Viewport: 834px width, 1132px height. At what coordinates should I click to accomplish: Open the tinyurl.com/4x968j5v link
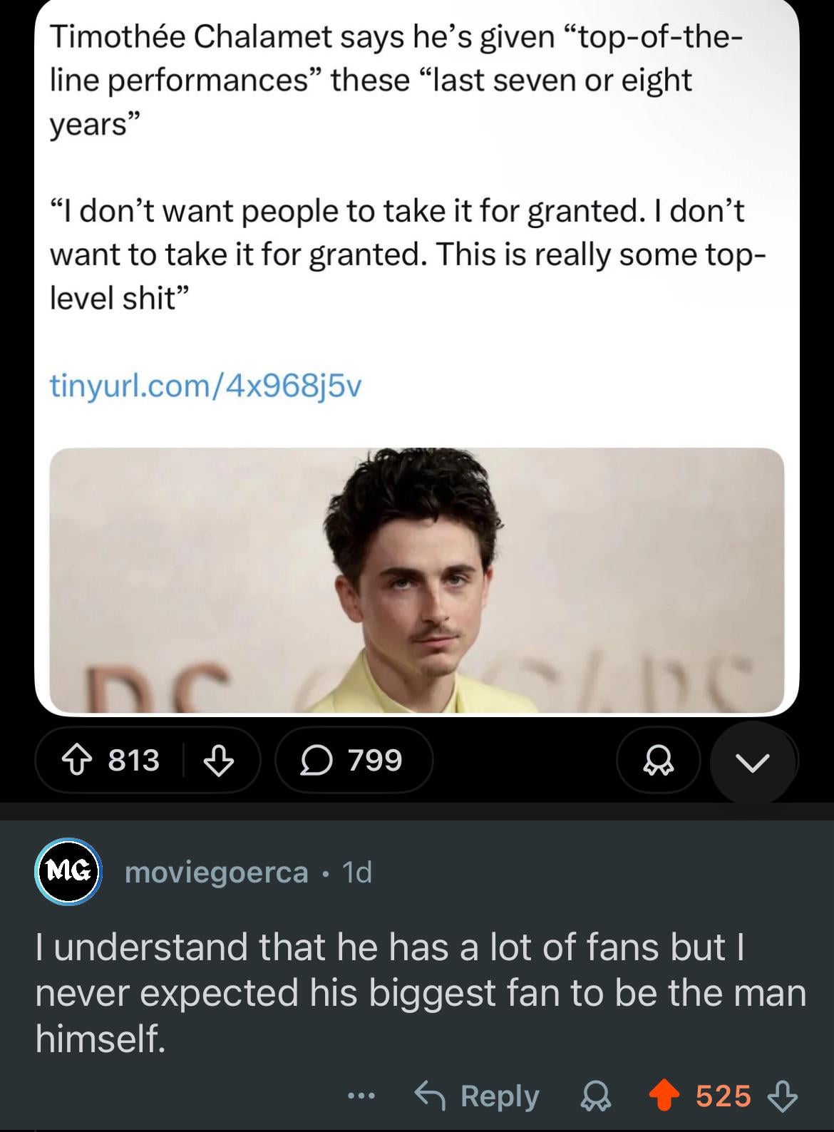[205, 386]
